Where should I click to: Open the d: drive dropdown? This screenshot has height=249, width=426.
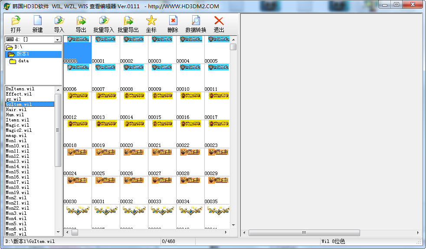57,39
